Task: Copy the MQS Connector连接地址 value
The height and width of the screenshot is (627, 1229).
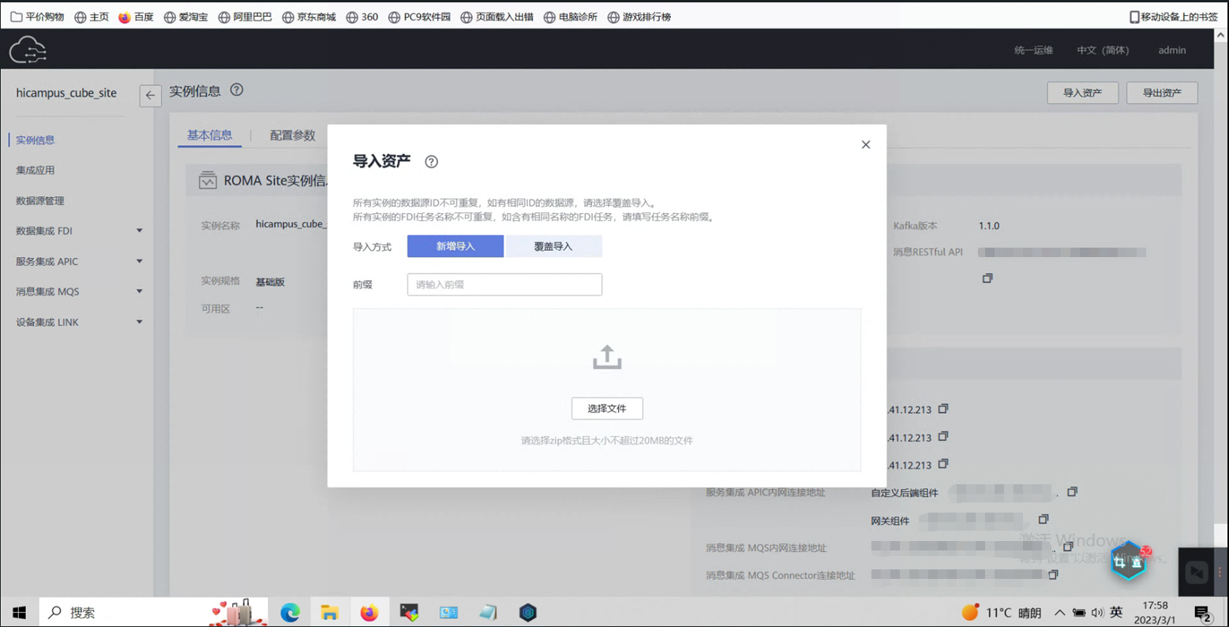Action: point(1053,575)
